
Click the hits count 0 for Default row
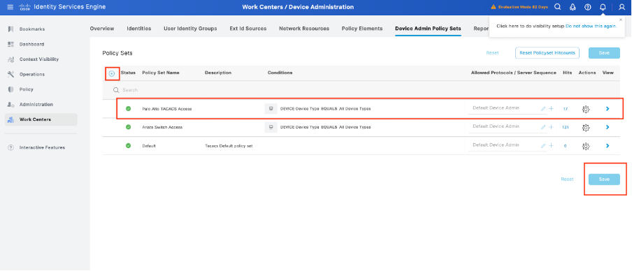tap(565, 146)
